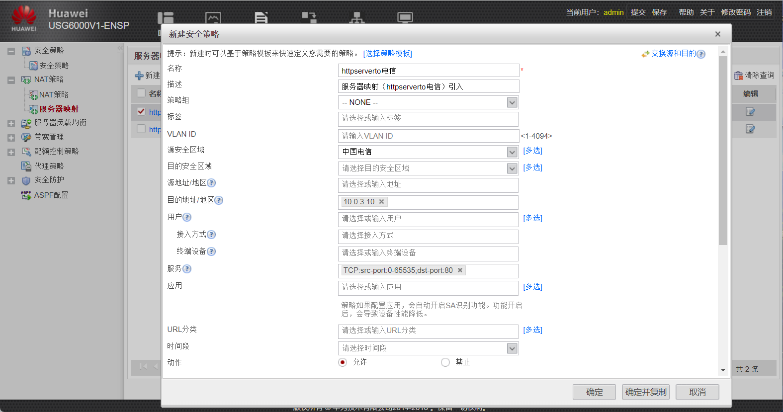
Task: Click the edit icon in second table row
Action: click(x=750, y=129)
